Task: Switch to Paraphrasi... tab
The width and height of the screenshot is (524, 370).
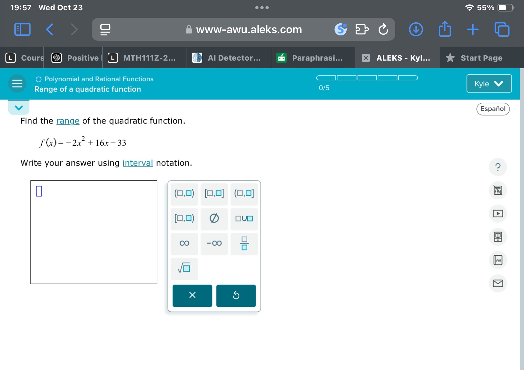Action: (x=313, y=58)
